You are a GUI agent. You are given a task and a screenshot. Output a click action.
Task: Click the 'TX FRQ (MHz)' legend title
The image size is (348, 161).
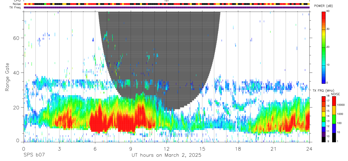click(323, 90)
